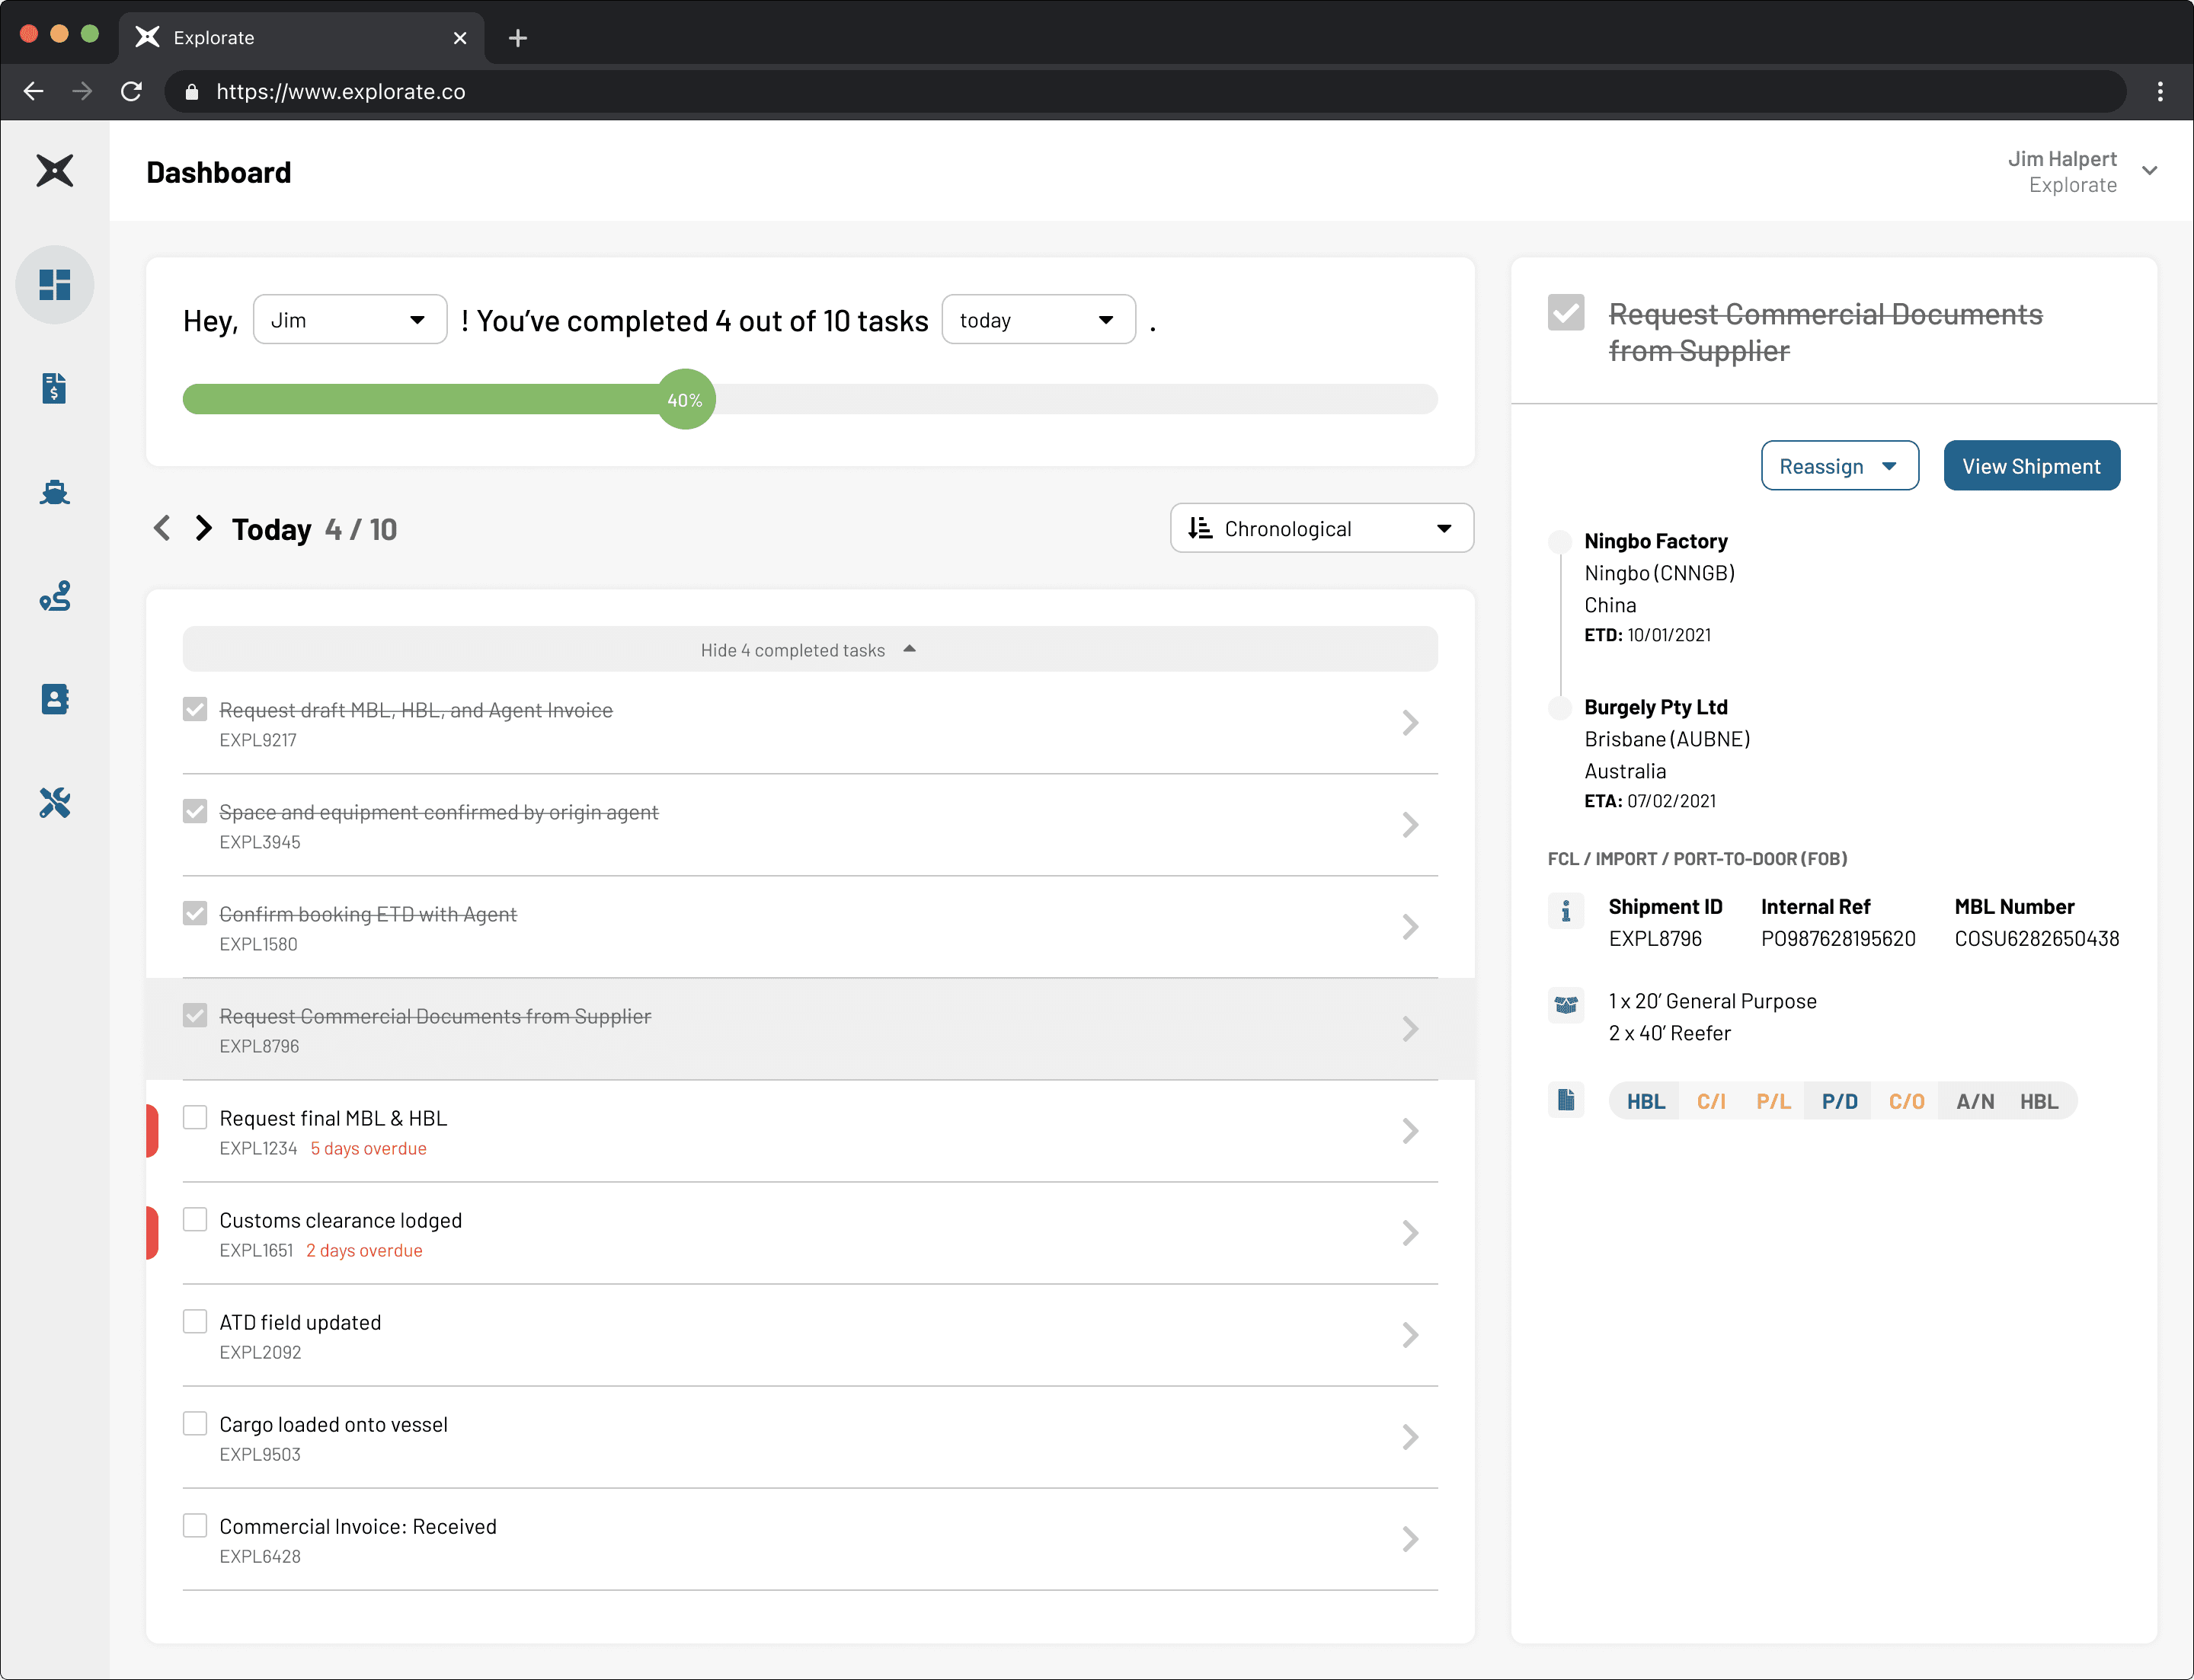Click the tools wrench sidebar icon

[x=55, y=803]
